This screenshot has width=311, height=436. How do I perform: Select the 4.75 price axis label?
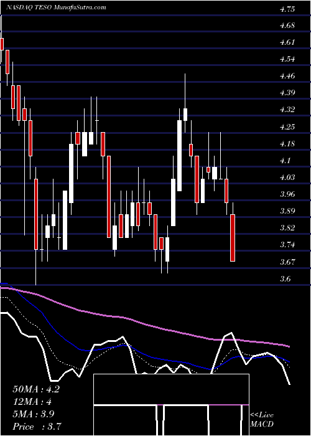[x=287, y=9]
